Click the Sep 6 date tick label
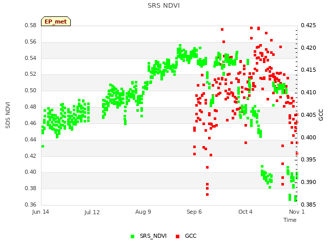The image size is (328, 246). pos(194,212)
